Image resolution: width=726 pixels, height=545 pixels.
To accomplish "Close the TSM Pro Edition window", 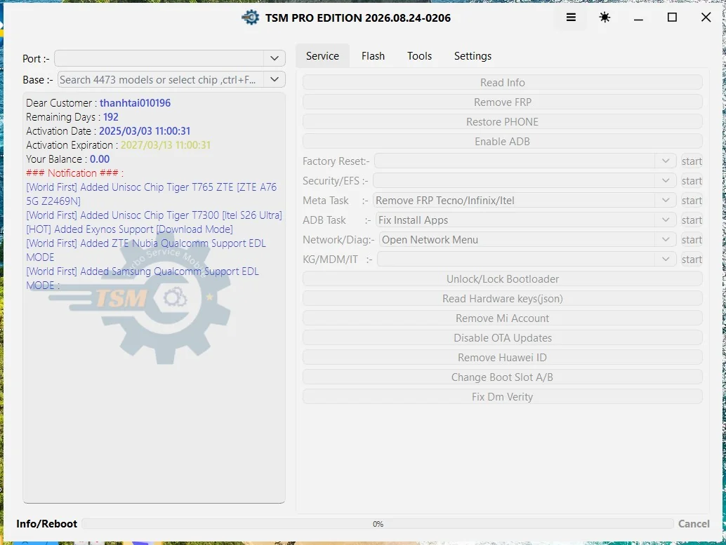I will pos(706,18).
